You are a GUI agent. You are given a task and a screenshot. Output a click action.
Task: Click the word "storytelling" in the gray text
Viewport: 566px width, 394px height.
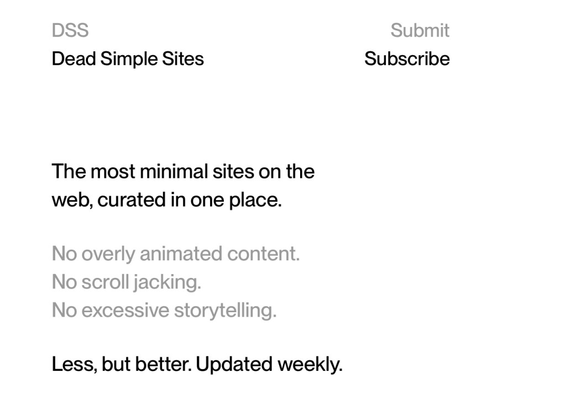[224, 311]
